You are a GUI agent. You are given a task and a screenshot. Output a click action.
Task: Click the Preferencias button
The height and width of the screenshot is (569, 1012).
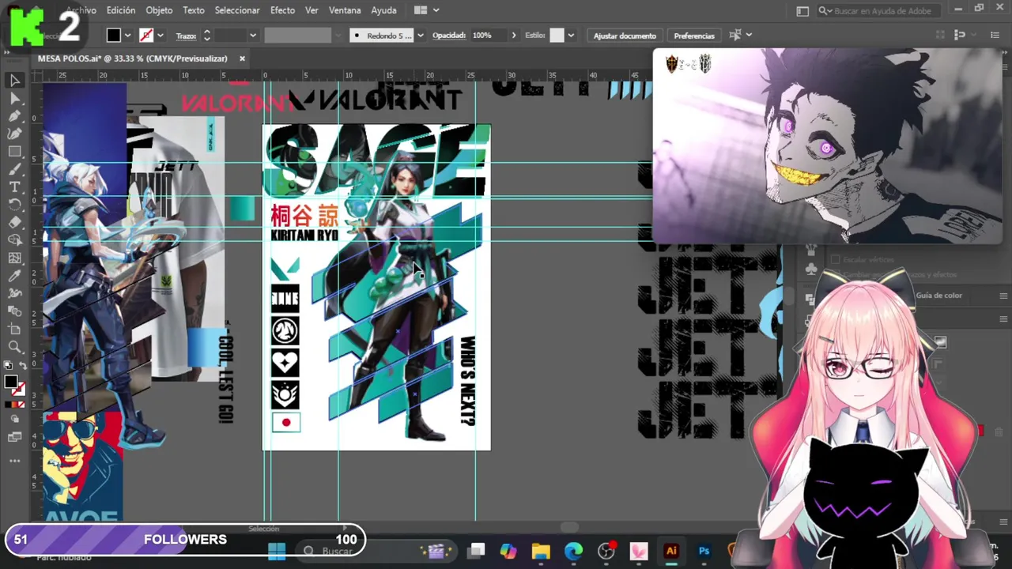pyautogui.click(x=693, y=36)
